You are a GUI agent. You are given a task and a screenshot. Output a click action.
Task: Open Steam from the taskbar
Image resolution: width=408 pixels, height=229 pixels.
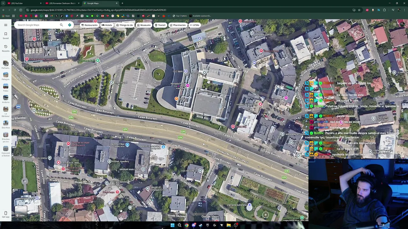[x=200, y=225]
